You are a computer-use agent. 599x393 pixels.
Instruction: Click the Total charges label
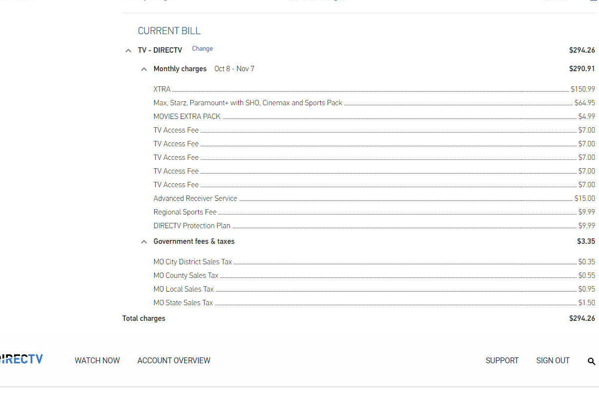coord(144,318)
